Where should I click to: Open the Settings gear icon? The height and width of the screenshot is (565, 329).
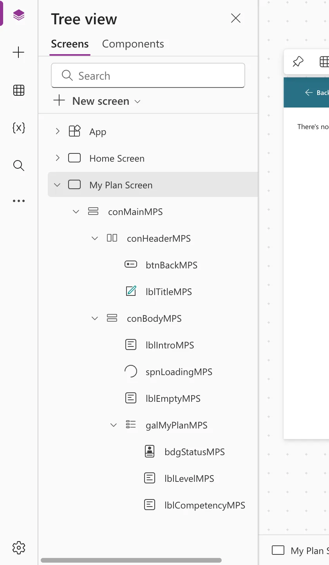(x=18, y=548)
